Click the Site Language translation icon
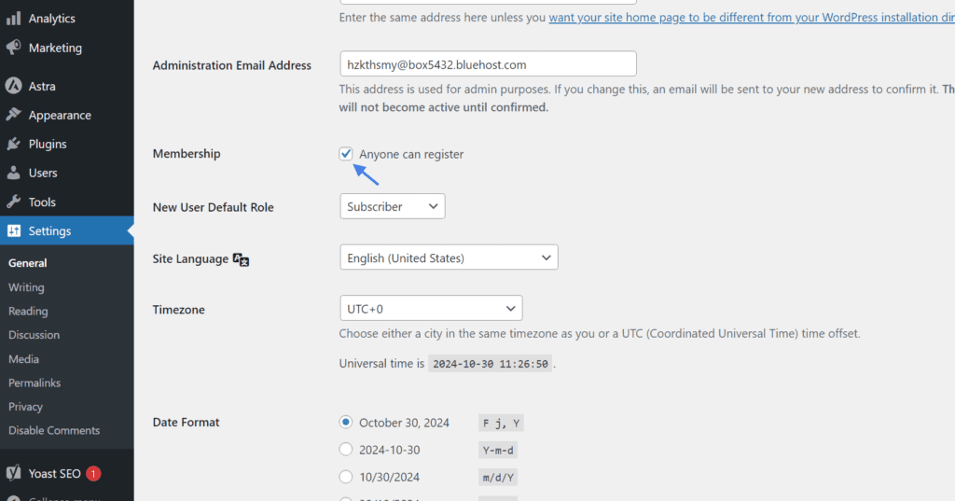 pos(242,259)
